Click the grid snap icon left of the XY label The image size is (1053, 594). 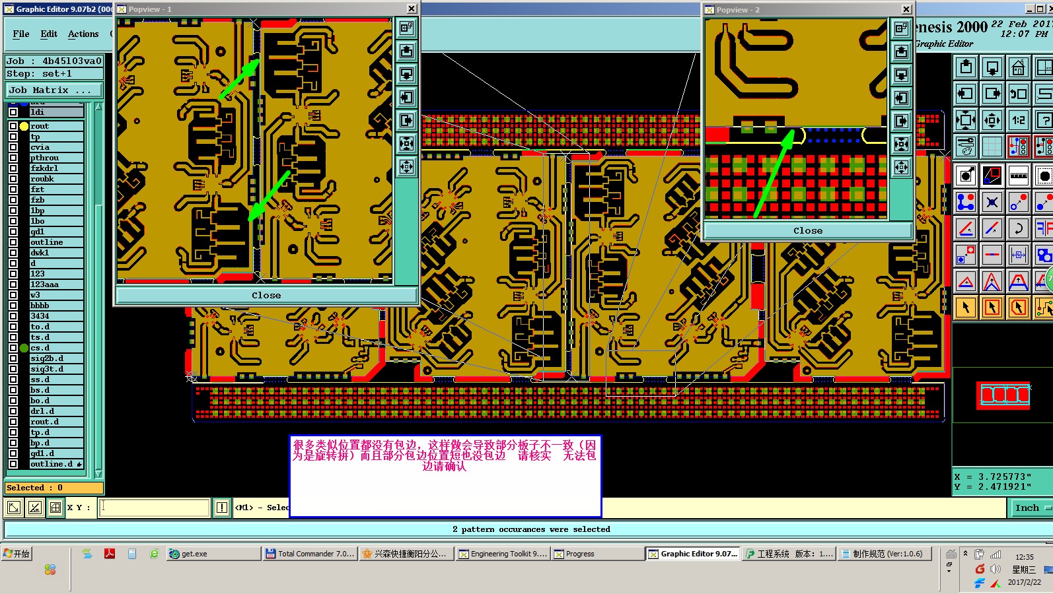point(55,508)
